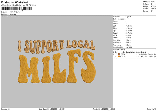157x111 pixels.
Task: Click the Production Worksheet title
Action: pos(12,2)
